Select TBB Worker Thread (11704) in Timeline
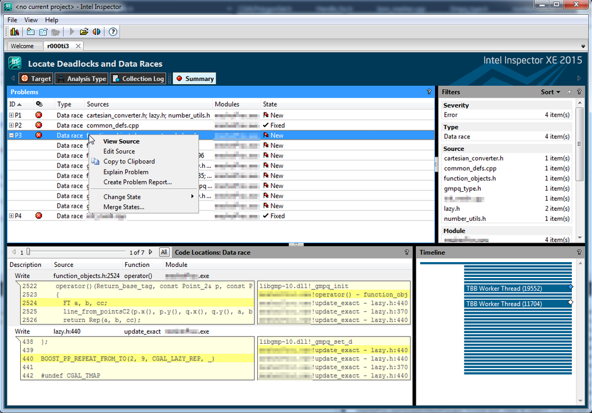Image resolution: width=592 pixels, height=413 pixels. click(x=517, y=304)
